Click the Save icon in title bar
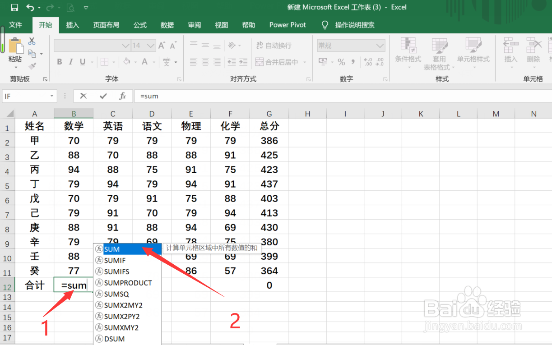Screen dimensions: 552x345 (14, 7)
